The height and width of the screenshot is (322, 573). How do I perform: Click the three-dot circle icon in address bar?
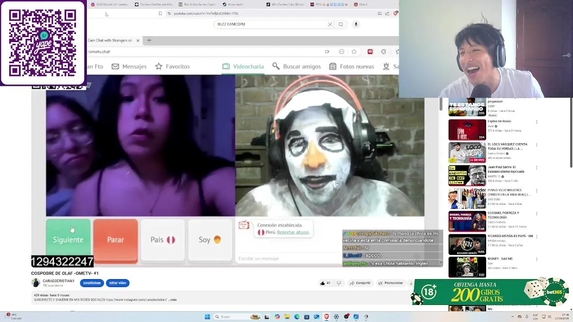342,51
